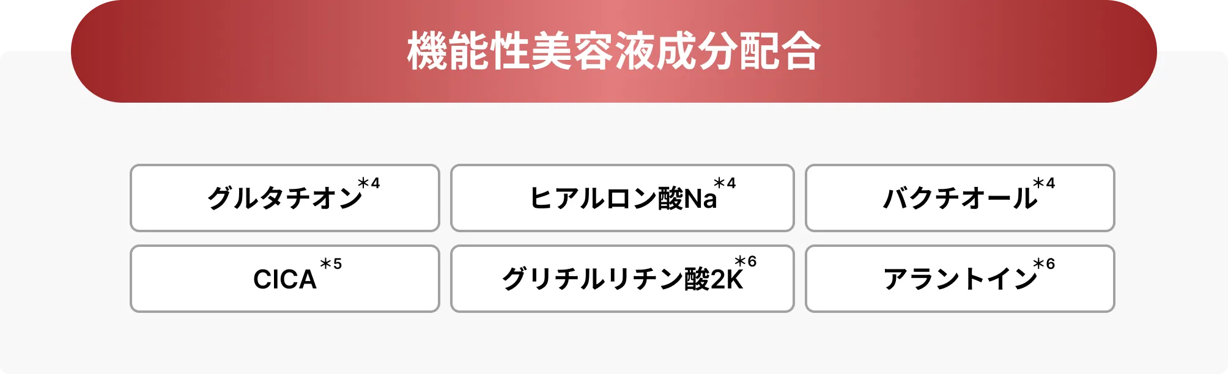
Task: Choose the バクチオール ingredient box
Action: point(960,198)
